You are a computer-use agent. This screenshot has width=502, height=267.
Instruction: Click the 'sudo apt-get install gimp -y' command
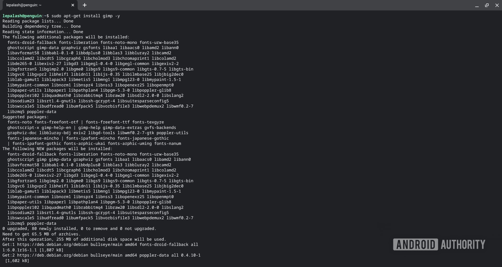tap(85, 16)
